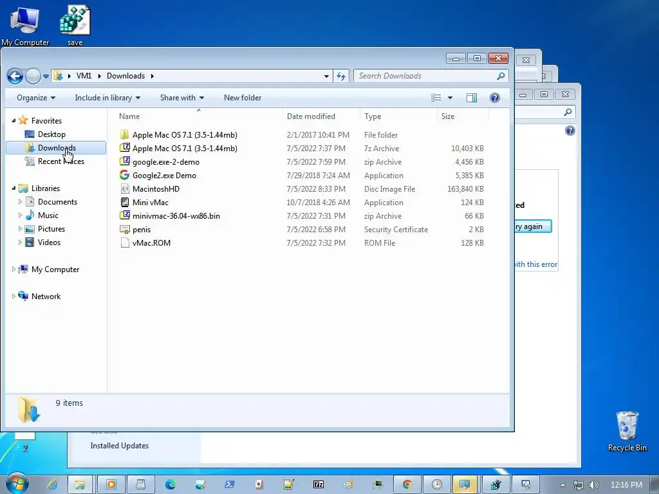This screenshot has height=494, width=659.
Task: Sort by the Name column header
Action: [129, 116]
